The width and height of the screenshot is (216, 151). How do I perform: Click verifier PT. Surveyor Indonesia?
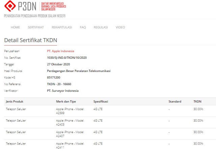coord(63,91)
